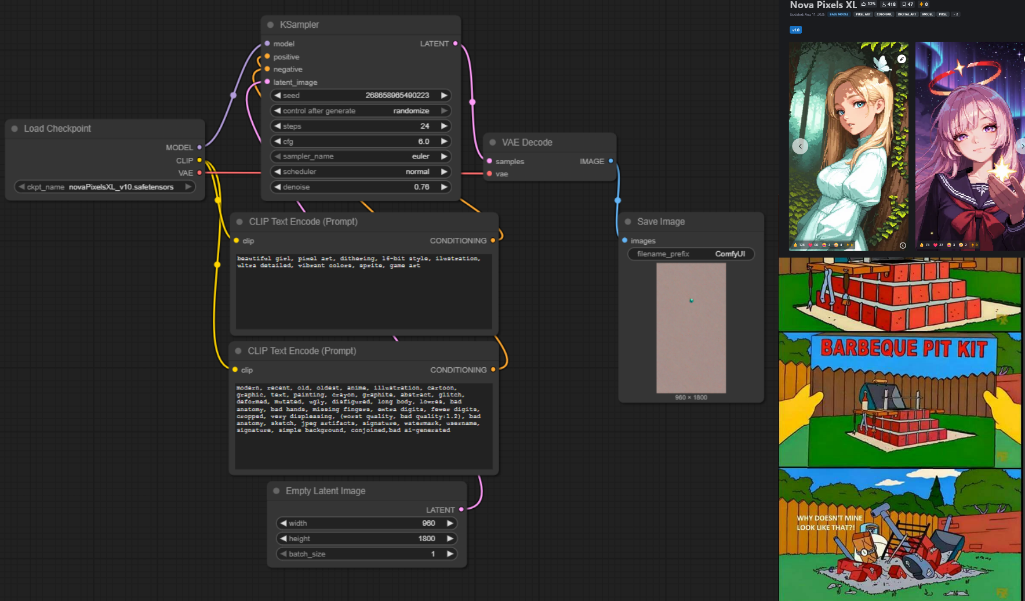Click the download 418 icon
This screenshot has width=1025, height=601.
[x=884, y=4]
